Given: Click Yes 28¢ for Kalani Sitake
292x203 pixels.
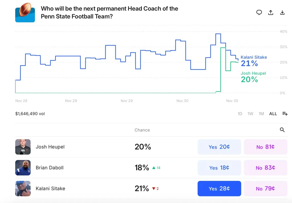Looking at the screenshot, I should pyautogui.click(x=219, y=189).
